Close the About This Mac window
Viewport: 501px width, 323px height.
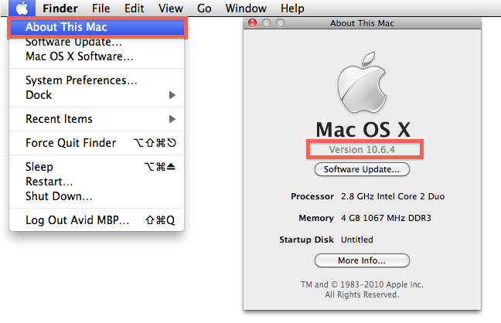pos(252,23)
